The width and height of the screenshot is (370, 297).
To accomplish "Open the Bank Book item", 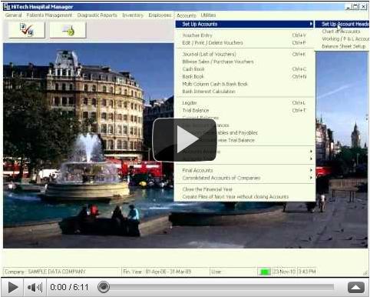I will coord(244,76).
